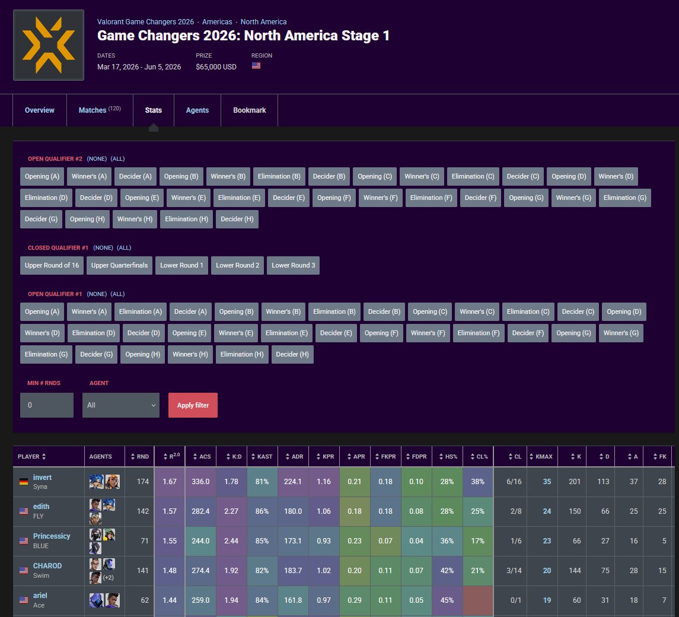Click the Game Changers event logo
Screen dimensions: 679x617
[x=49, y=45]
